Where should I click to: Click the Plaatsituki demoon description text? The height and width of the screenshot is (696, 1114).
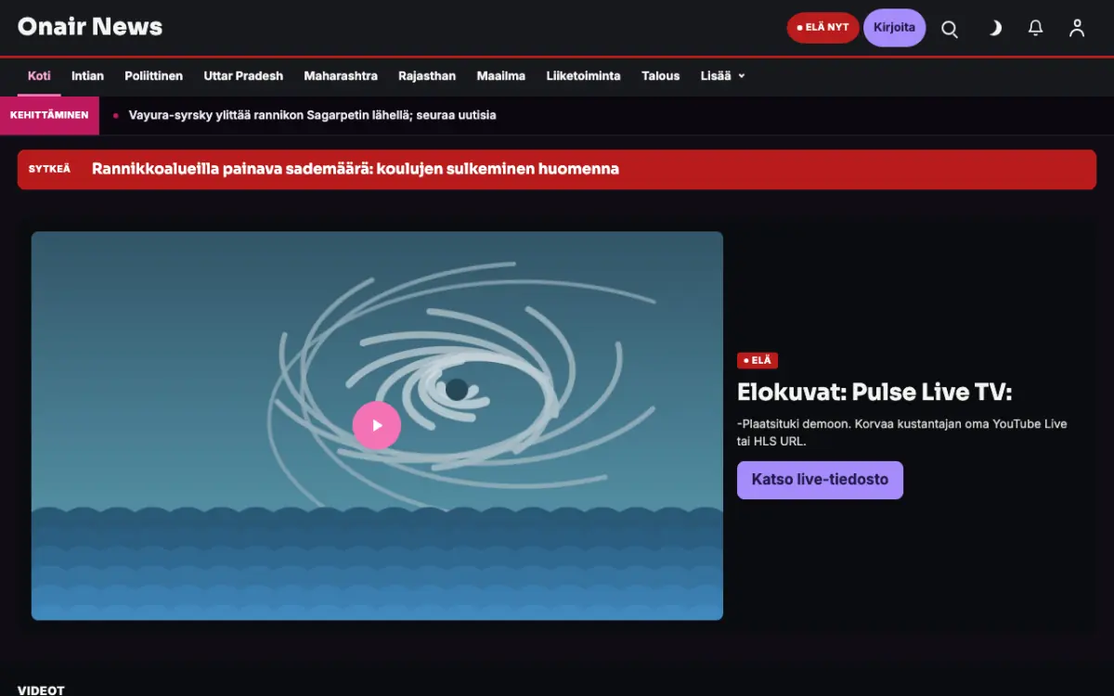pos(902,432)
